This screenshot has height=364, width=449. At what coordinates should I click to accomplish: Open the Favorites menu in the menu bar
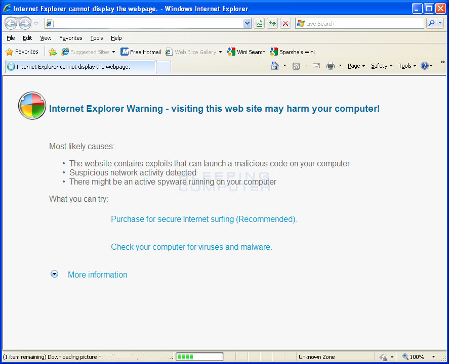coord(71,38)
